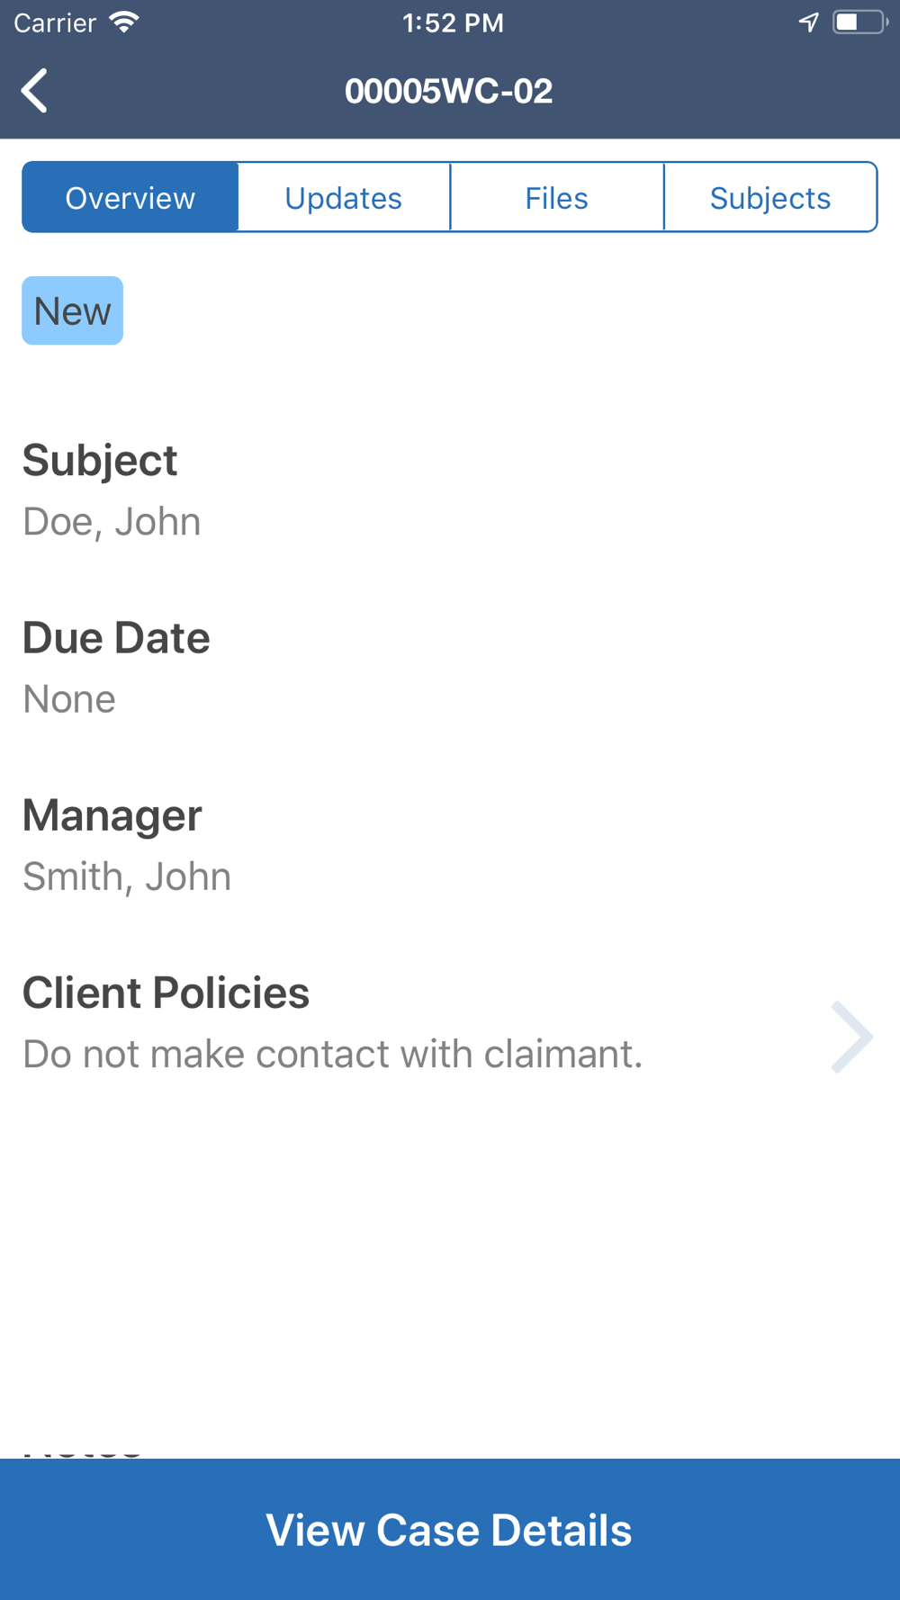Open the Client Policies heading
The image size is (900, 1600).
coord(166,993)
